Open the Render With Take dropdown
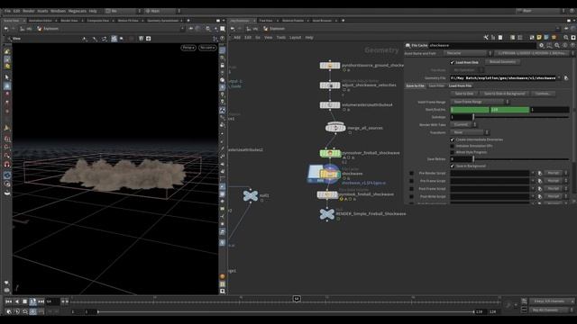 (463, 124)
